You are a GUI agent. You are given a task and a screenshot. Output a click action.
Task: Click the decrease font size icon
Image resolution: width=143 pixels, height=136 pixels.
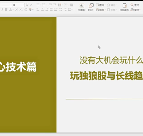coord(31,5)
